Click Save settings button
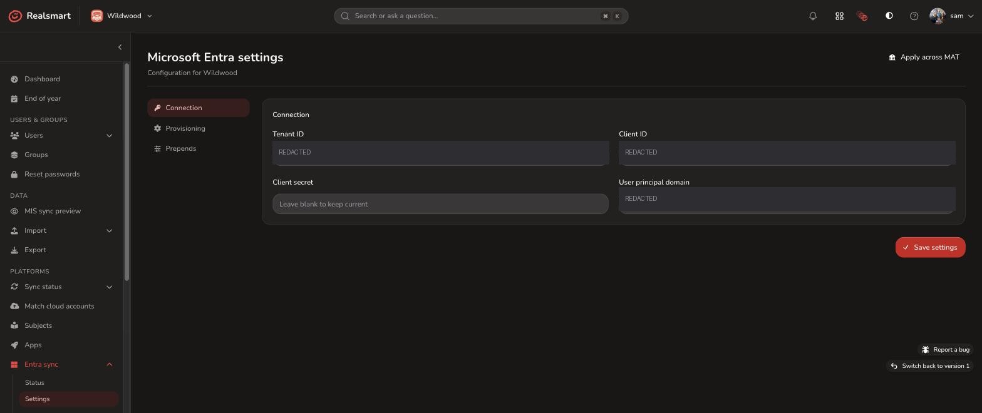This screenshot has width=982, height=413. pos(930,247)
